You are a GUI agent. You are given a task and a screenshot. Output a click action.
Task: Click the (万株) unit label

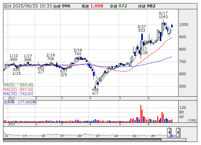(x=192, y=120)
